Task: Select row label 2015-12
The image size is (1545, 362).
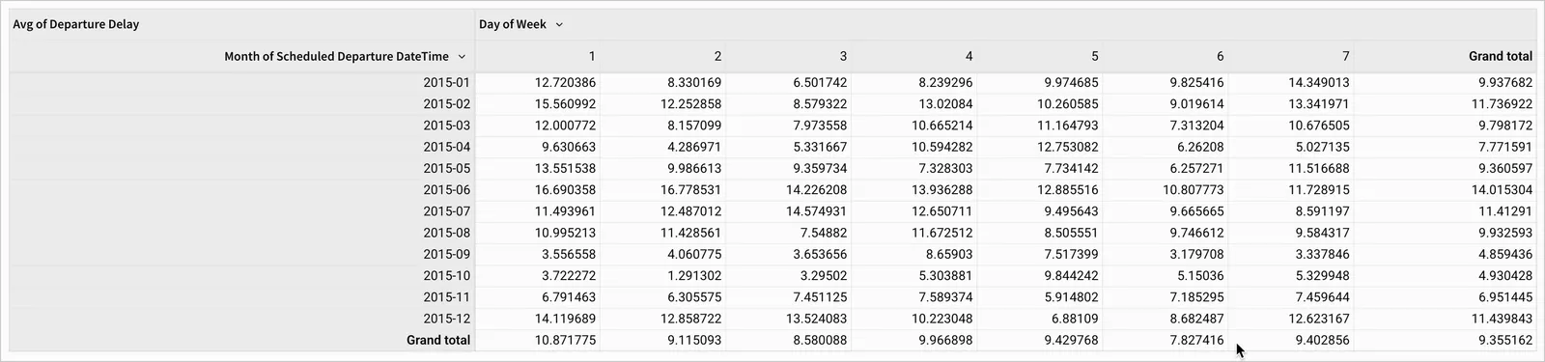Action: pos(446,319)
